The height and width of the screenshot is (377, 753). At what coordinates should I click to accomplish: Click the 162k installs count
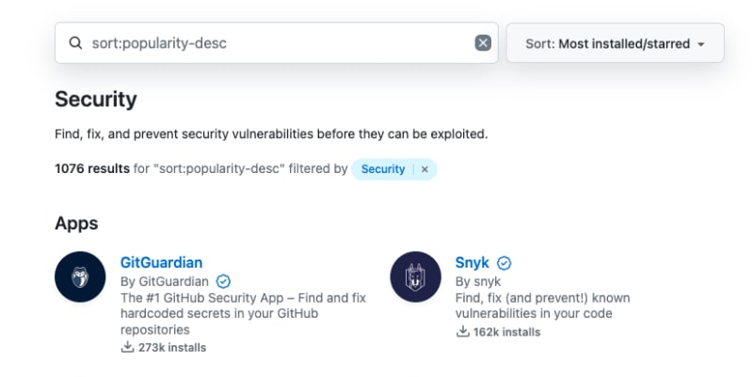pos(506,332)
